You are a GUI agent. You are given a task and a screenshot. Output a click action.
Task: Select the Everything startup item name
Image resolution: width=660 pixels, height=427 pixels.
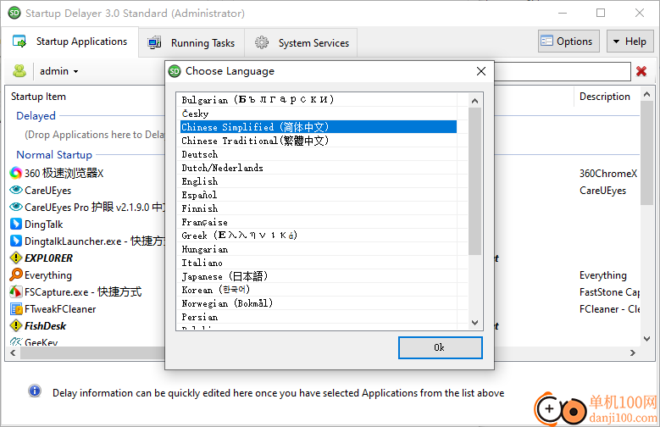click(48, 275)
